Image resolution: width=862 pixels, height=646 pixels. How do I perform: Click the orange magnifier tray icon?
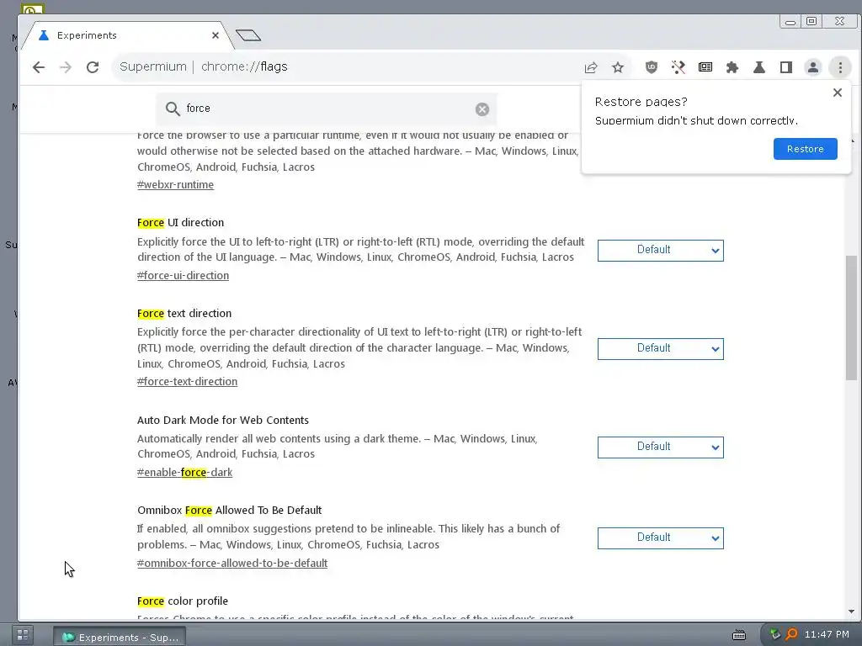point(791,634)
